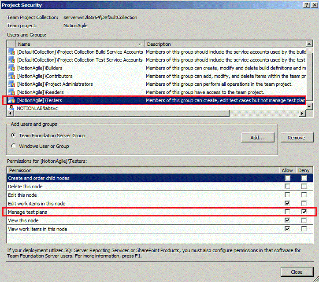The height and width of the screenshot is (282, 319).
Task: Select the NOTIONLAB\labsvc user row
Action: coord(157,108)
